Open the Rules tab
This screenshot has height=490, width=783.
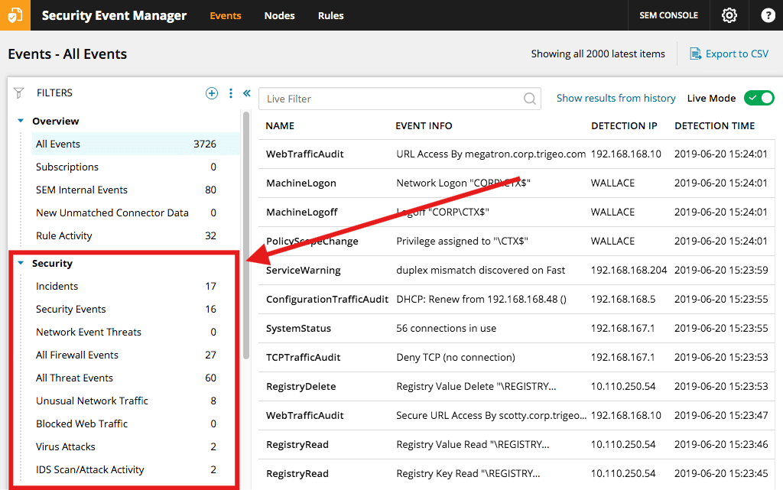point(330,15)
